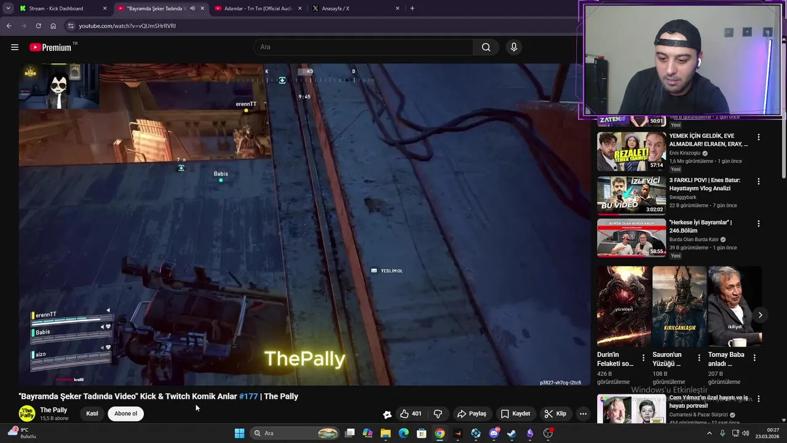Open YEMEK İÇİN GELDİK video thumbnail

[x=631, y=151]
